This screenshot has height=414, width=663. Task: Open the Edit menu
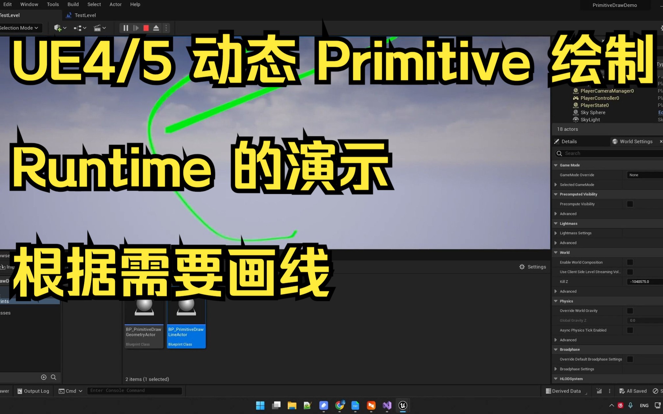click(x=7, y=4)
